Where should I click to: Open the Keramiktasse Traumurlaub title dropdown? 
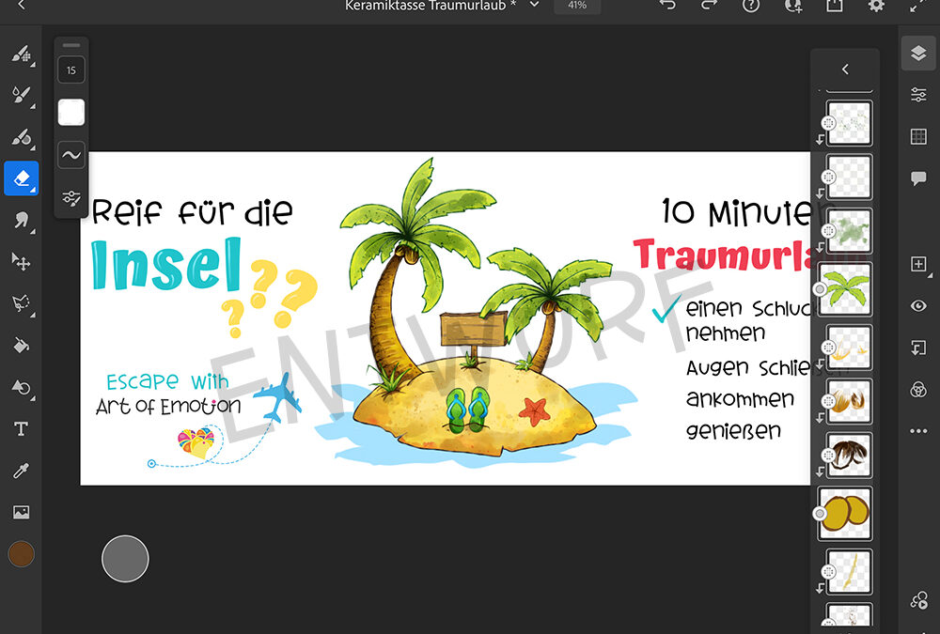tap(535, 6)
